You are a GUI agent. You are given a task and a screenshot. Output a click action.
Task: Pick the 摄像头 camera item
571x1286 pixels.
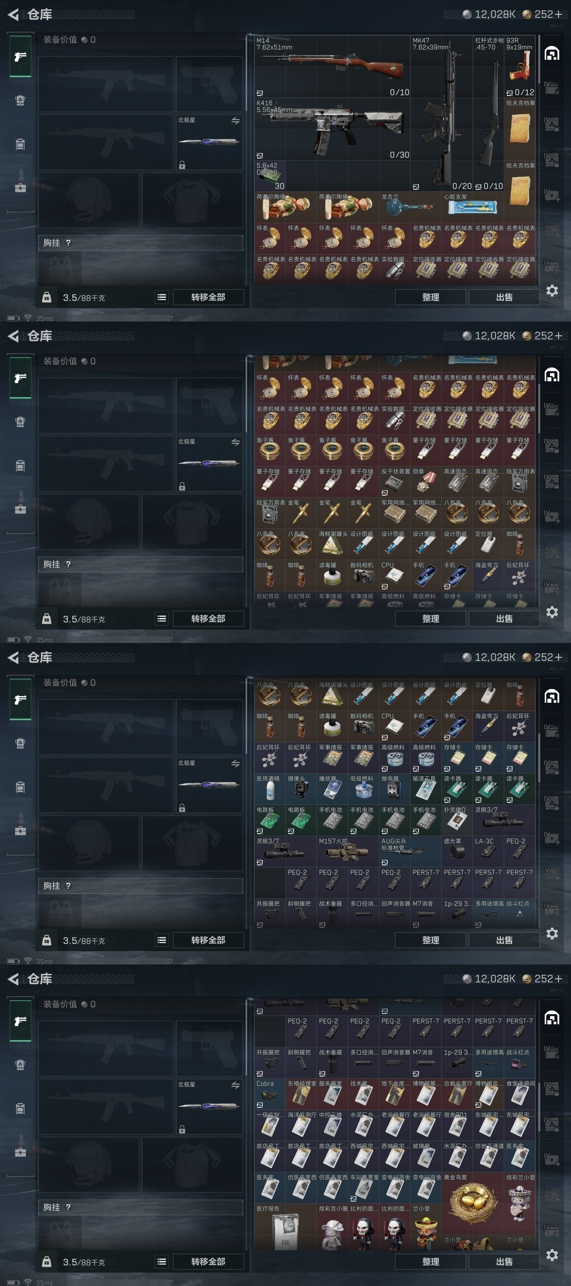pyautogui.click(x=301, y=789)
